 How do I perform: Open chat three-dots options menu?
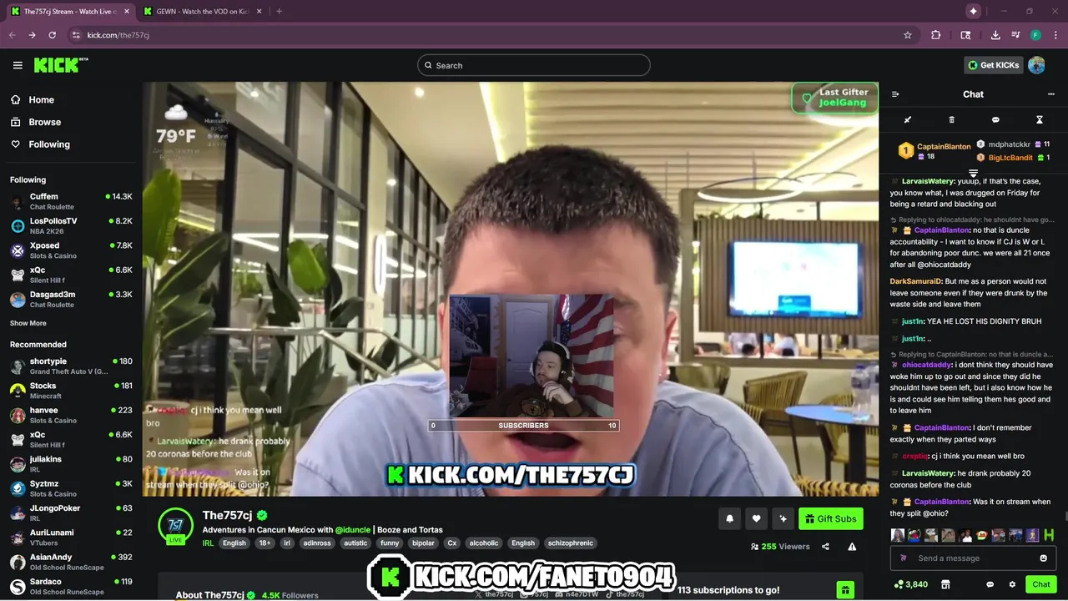[x=1050, y=94]
